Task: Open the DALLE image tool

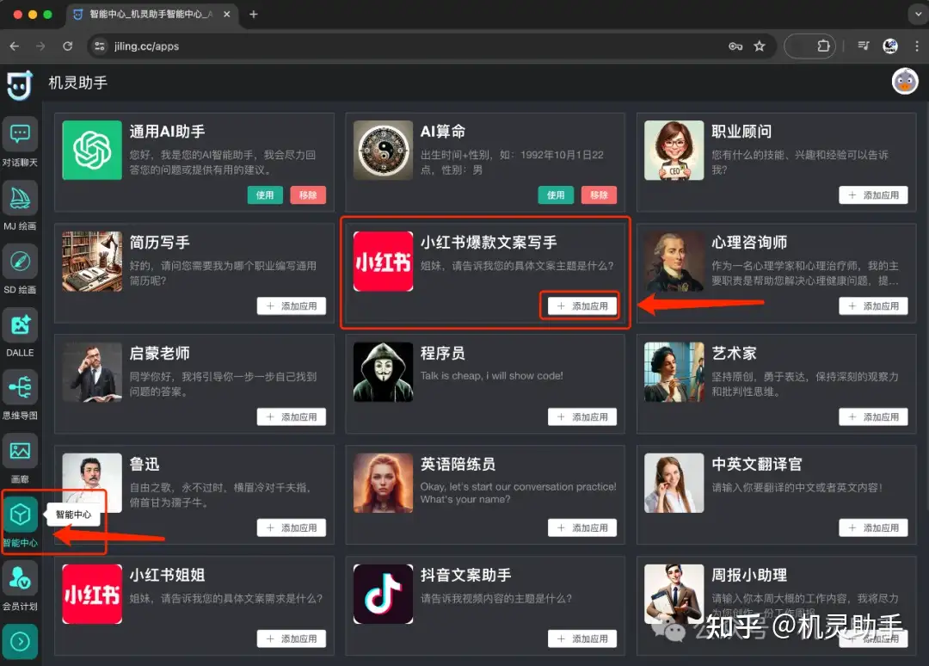Action: (x=20, y=324)
